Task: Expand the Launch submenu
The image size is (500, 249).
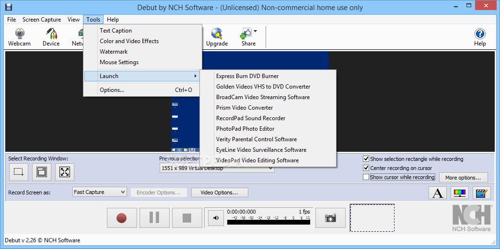Action: click(x=142, y=76)
